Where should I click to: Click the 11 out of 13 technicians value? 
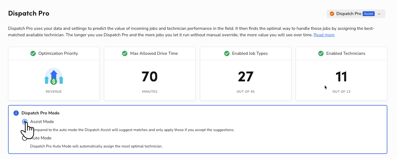(341, 77)
